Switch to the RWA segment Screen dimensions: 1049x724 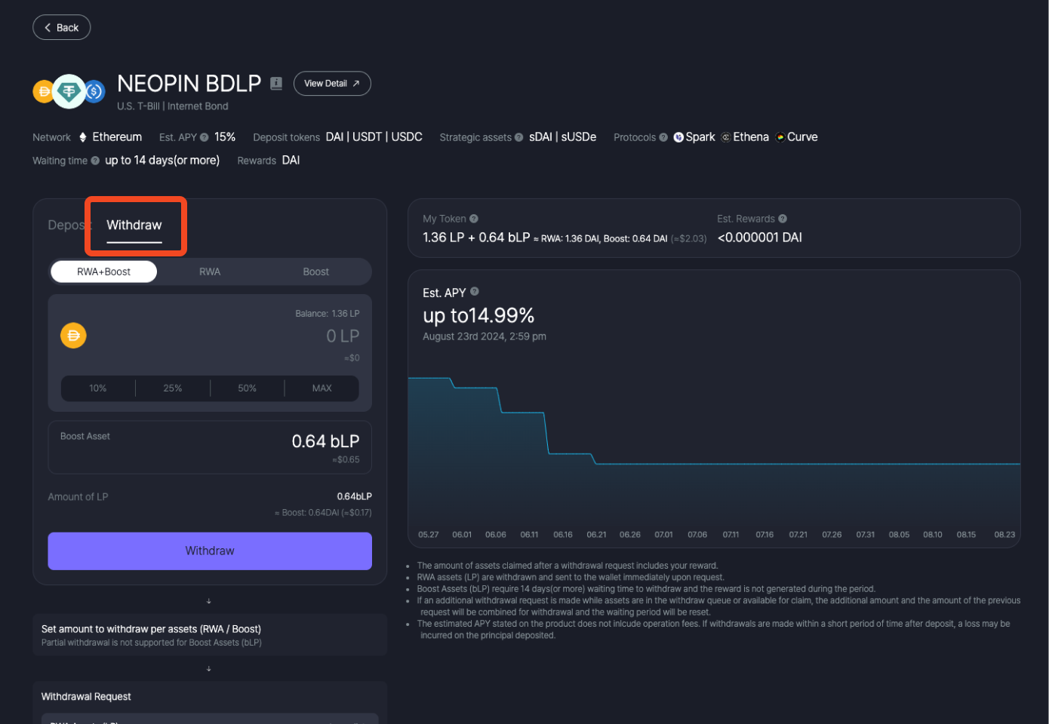pos(210,271)
